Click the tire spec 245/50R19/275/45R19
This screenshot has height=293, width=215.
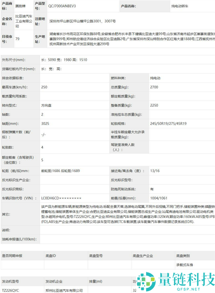point(168,124)
